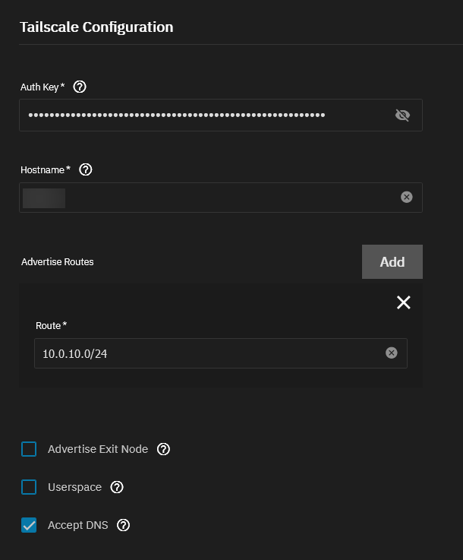This screenshot has height=560, width=463.
Task: Enable Advertise Exit Node checkbox
Action: click(29, 449)
